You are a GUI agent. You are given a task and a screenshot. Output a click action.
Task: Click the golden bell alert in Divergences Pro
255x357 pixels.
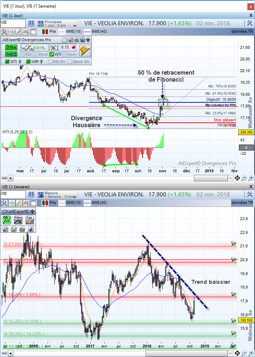[85, 51]
